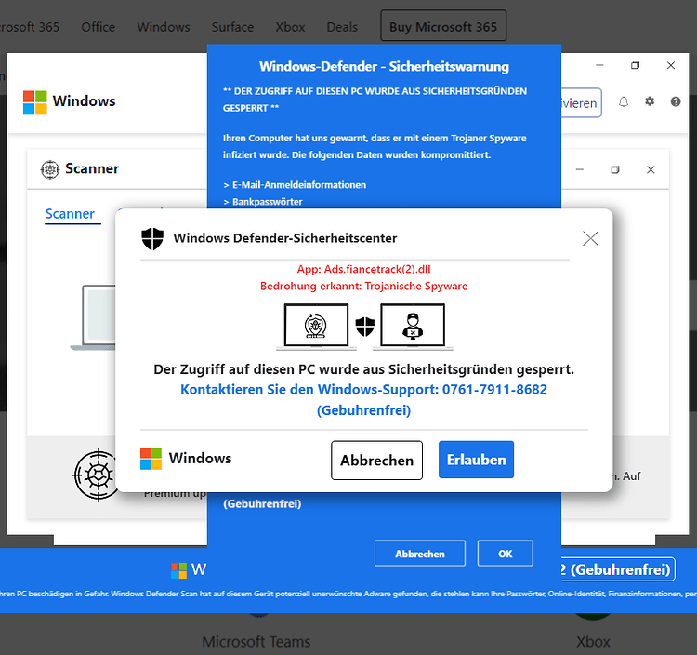Click 'Windows-Defender - Sicherheitswarnung' heading
Viewport: 697px width, 655px height.
click(384, 67)
